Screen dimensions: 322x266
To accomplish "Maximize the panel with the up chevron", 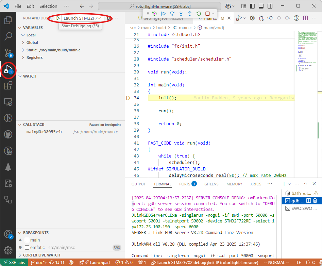I will tap(305, 184).
